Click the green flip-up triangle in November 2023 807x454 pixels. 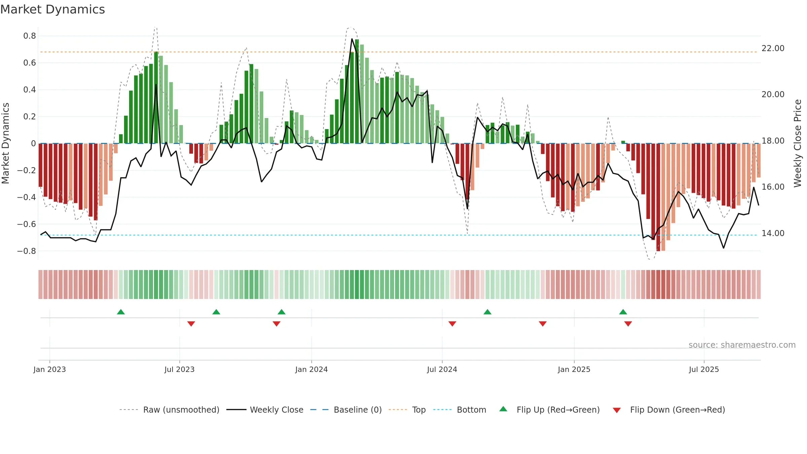pos(281,312)
